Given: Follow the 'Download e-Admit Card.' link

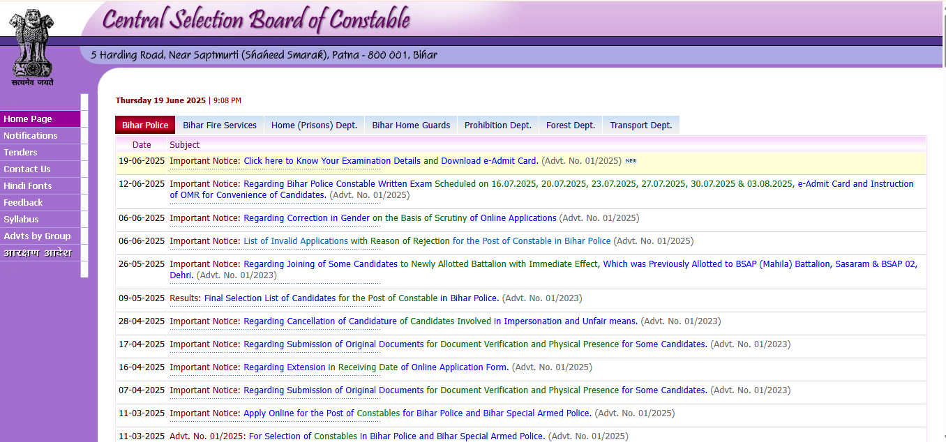Looking at the screenshot, I should point(490,161).
